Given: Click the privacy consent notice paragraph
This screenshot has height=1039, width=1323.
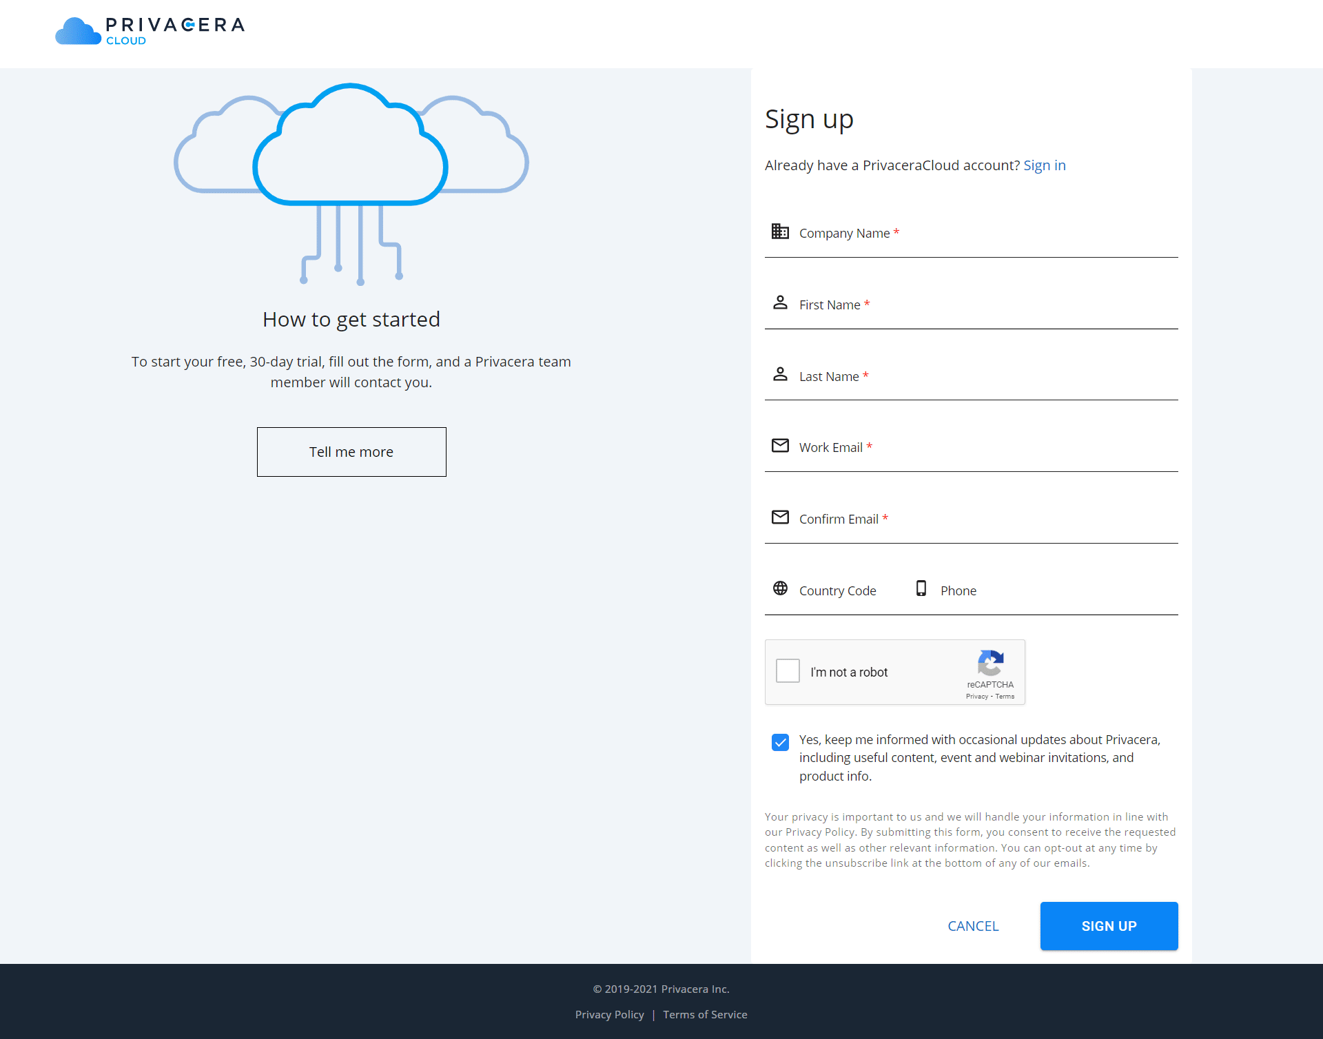Looking at the screenshot, I should pos(970,840).
